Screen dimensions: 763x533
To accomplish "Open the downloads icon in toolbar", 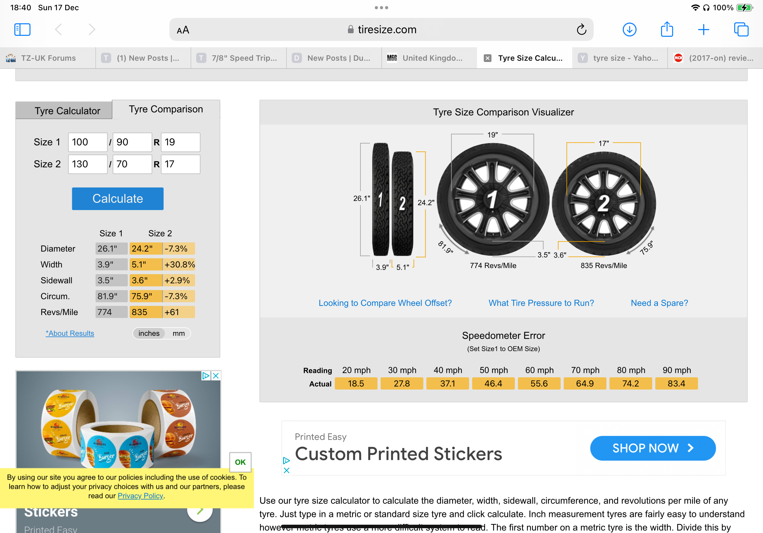I will point(629,30).
